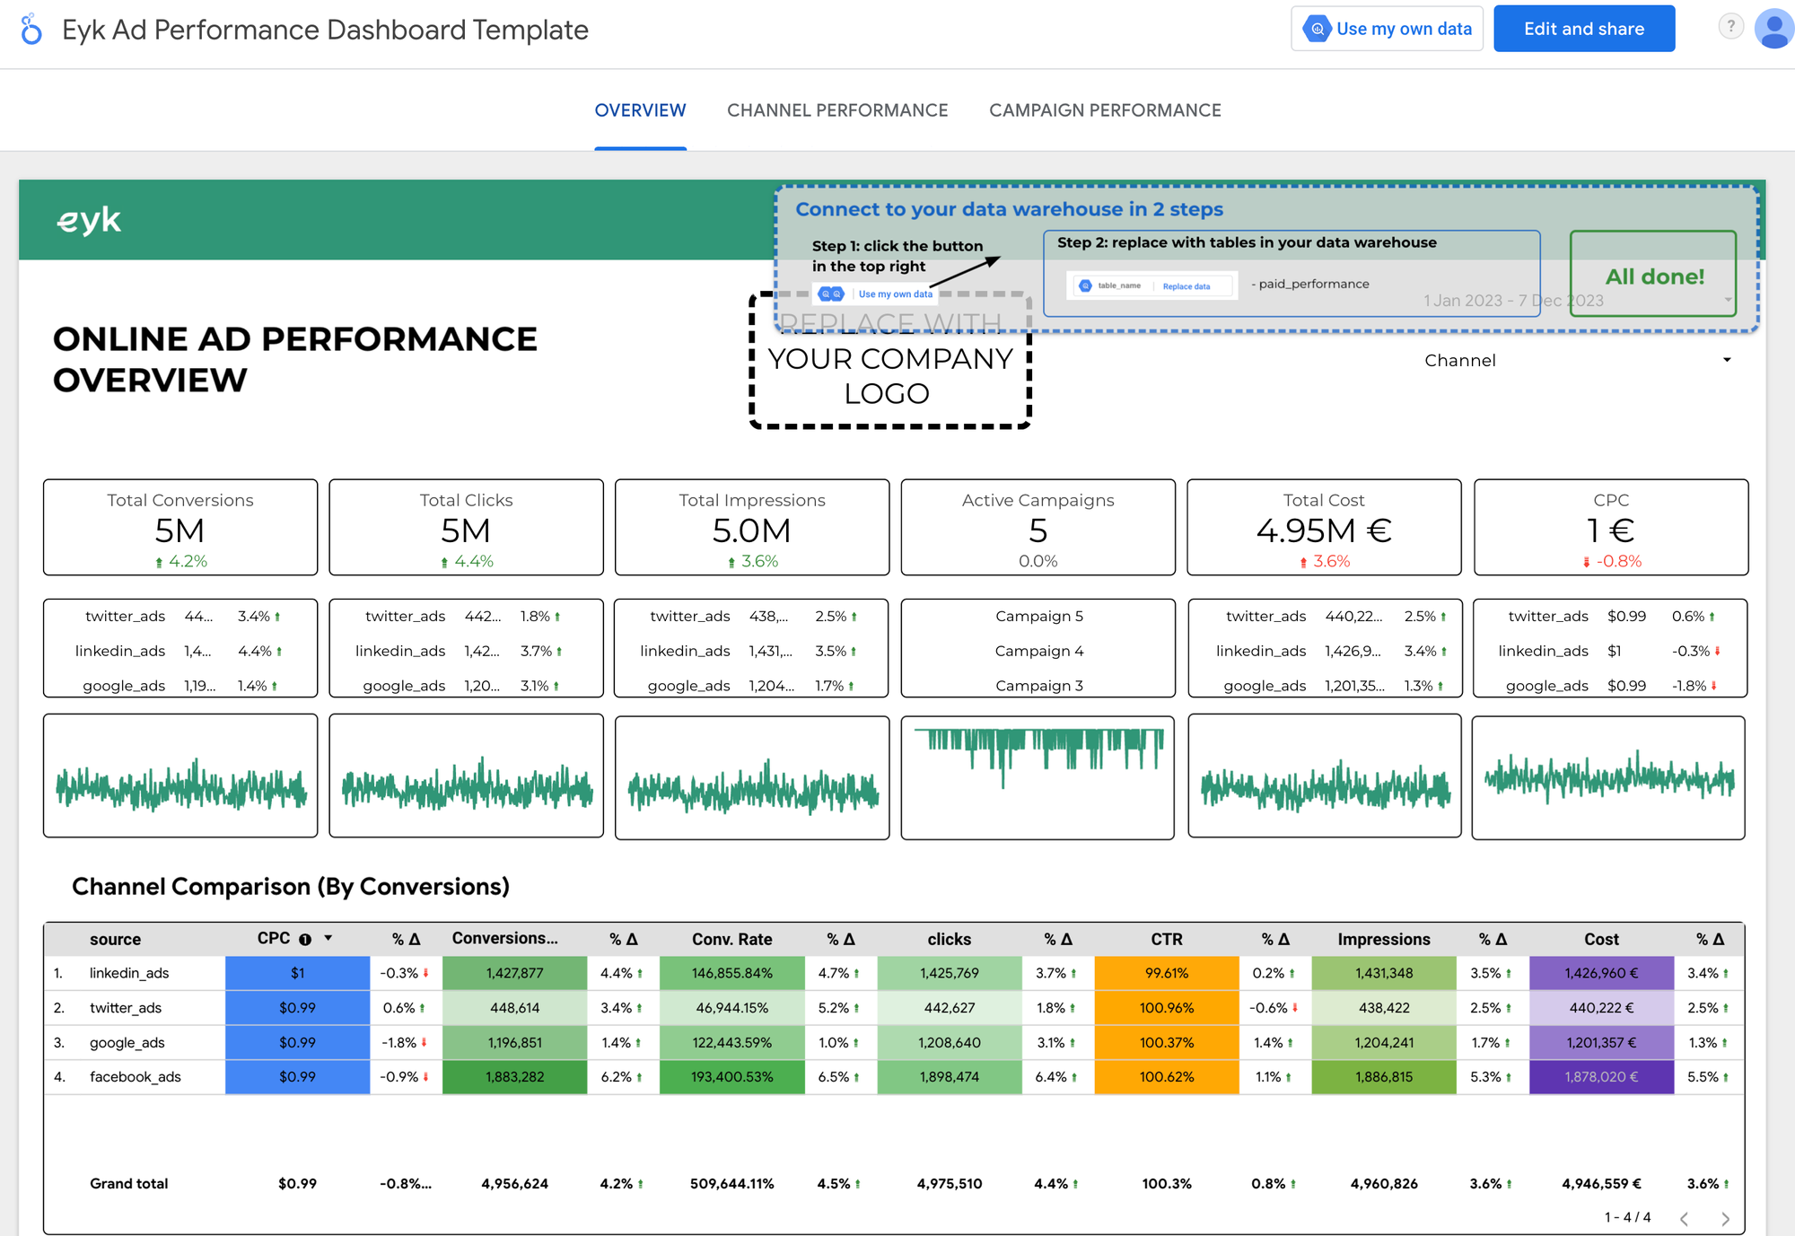Go to previous table page arrow
Viewport: 1795px width, 1236px height.
[x=1685, y=1218]
